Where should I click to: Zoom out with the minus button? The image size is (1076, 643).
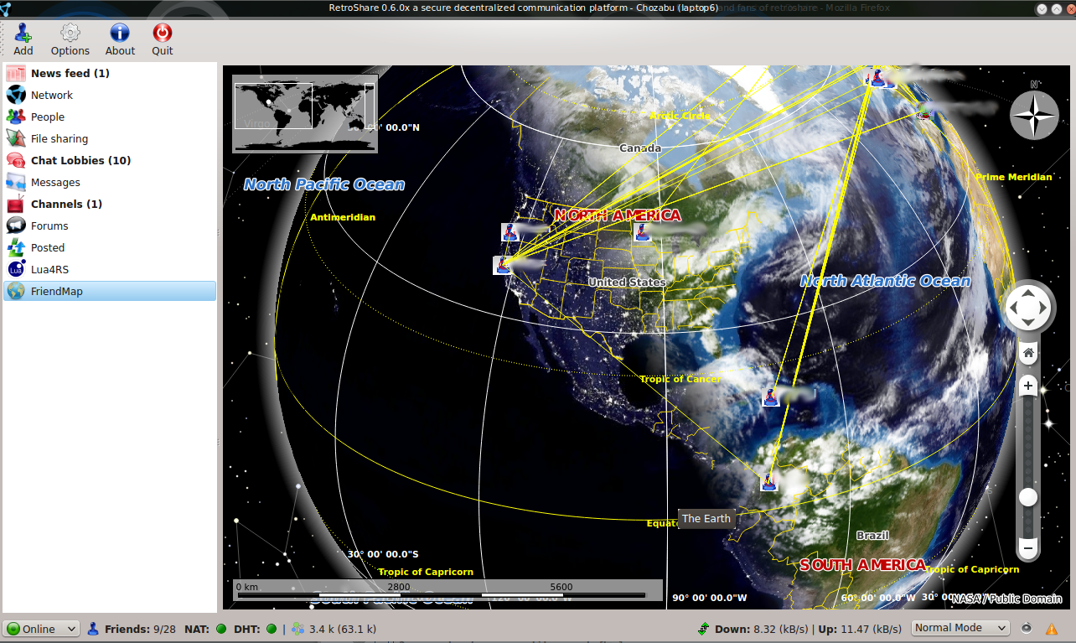point(1027,548)
